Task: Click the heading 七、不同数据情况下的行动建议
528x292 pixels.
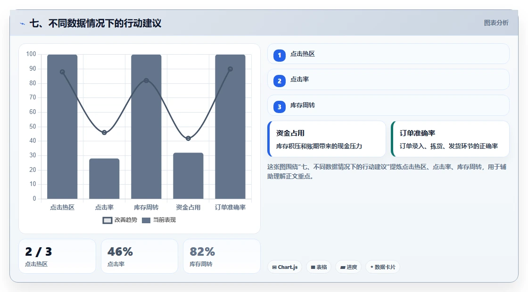Action: pos(96,23)
